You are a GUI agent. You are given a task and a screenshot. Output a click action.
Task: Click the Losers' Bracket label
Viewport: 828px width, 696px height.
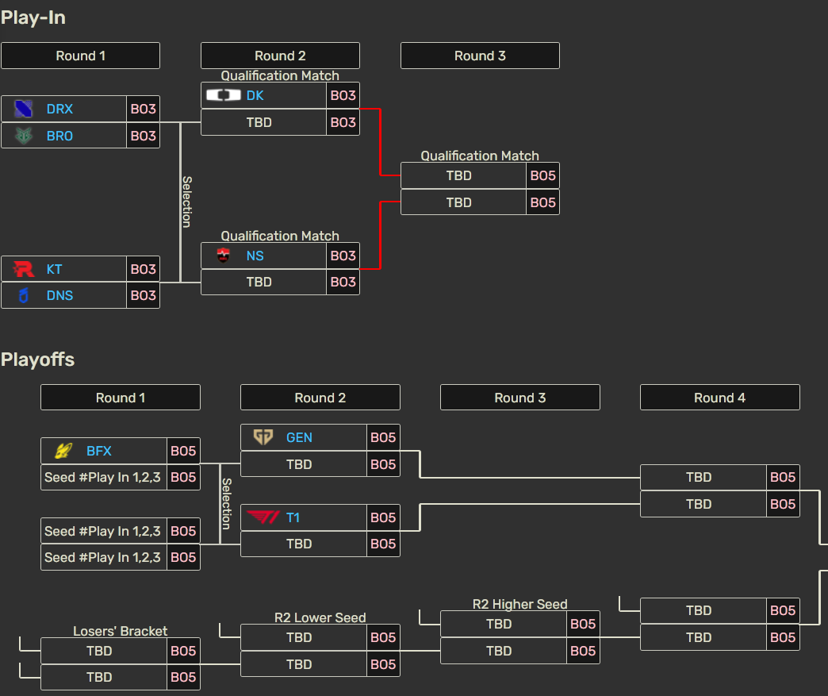[x=120, y=631]
